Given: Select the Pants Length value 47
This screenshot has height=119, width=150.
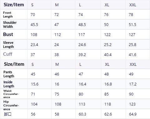Looking at the screenshot, I should pos(81,74).
